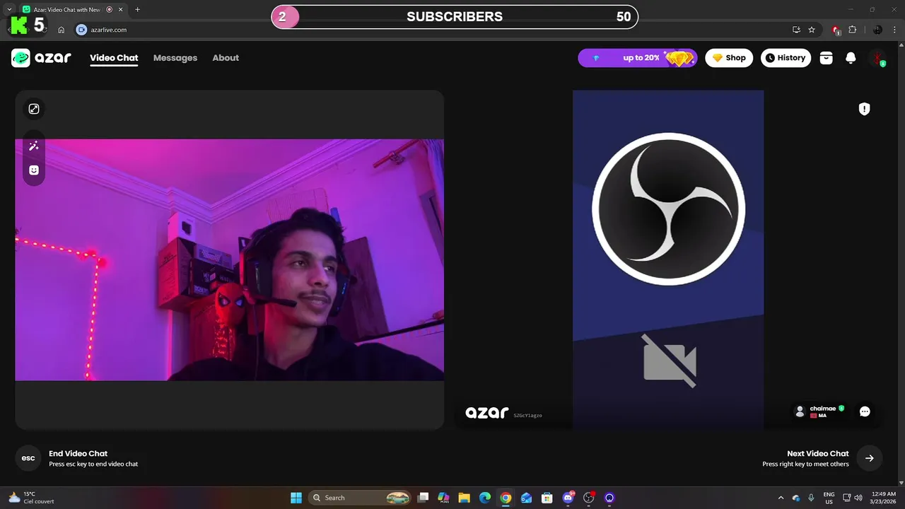Viewport: 905px width, 509px height.
Task: Click the Next Video Chat arrow
Action: (870, 458)
